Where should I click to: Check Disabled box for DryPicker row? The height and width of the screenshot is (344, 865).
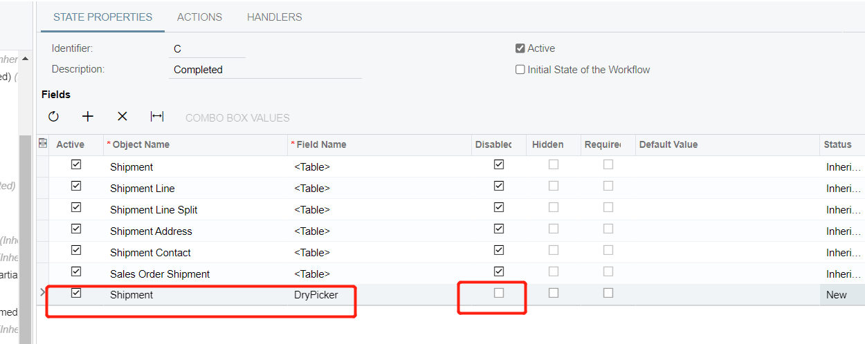coord(498,293)
